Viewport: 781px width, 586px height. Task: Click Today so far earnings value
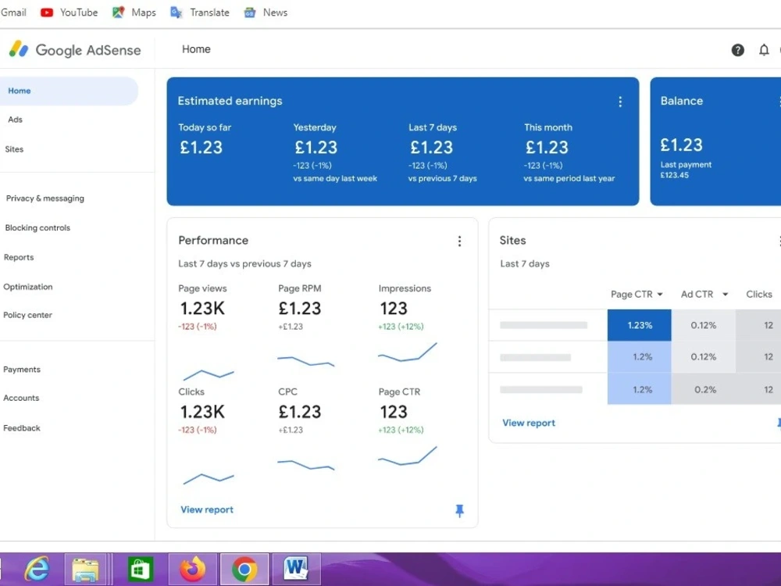tap(201, 148)
